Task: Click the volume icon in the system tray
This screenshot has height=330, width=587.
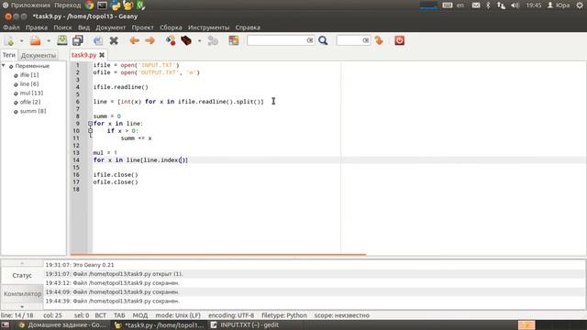Action: pyautogui.click(x=515, y=5)
